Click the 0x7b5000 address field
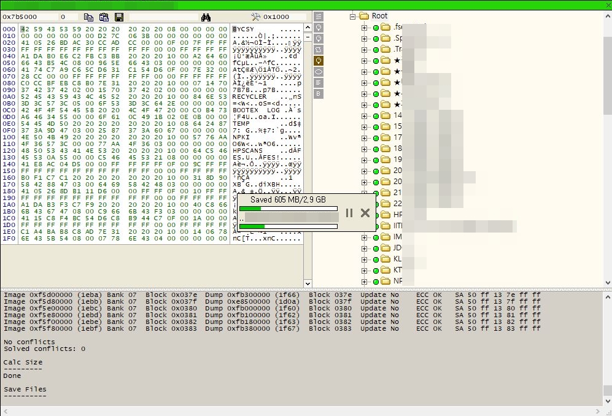Image resolution: width=612 pixels, height=416 pixels. [29, 17]
